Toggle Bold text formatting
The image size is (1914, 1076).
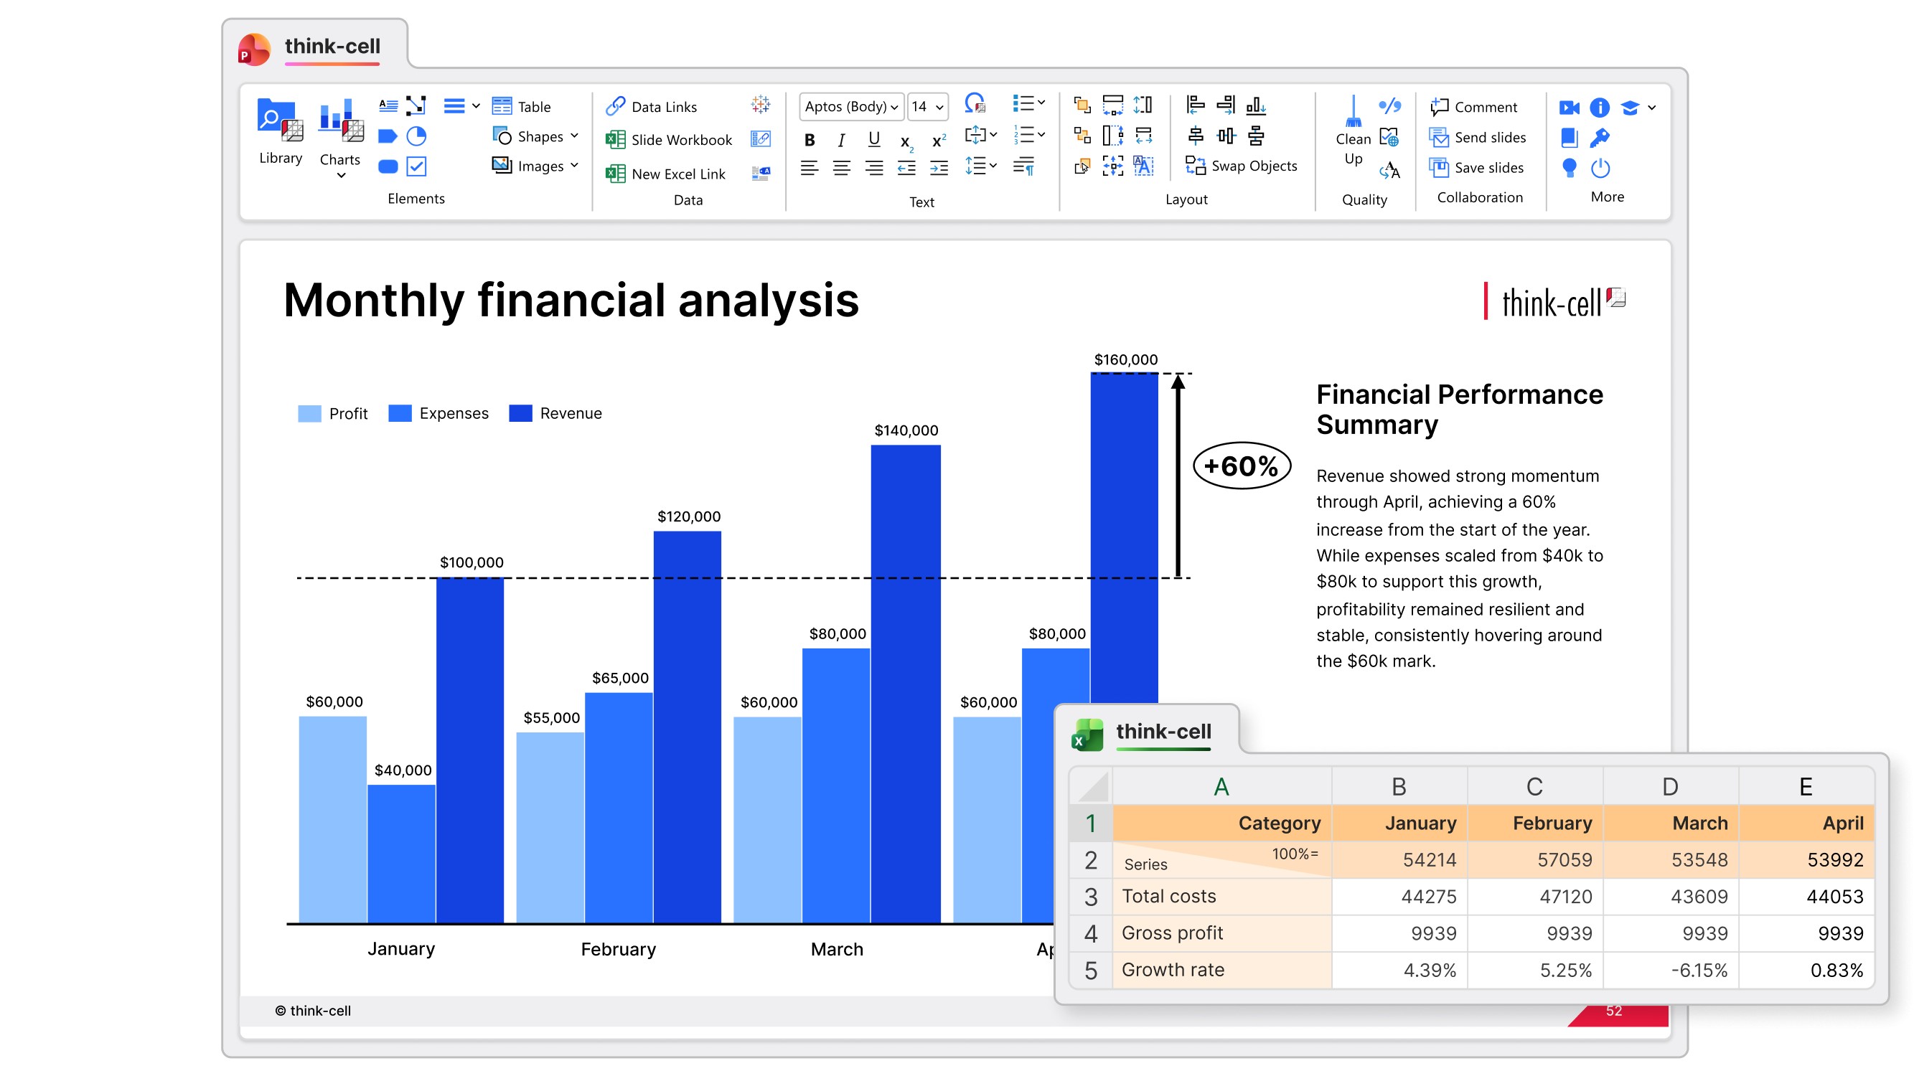tap(809, 140)
